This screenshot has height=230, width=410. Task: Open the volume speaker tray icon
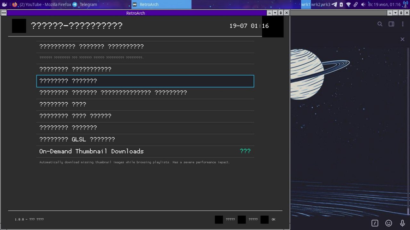click(363, 4)
